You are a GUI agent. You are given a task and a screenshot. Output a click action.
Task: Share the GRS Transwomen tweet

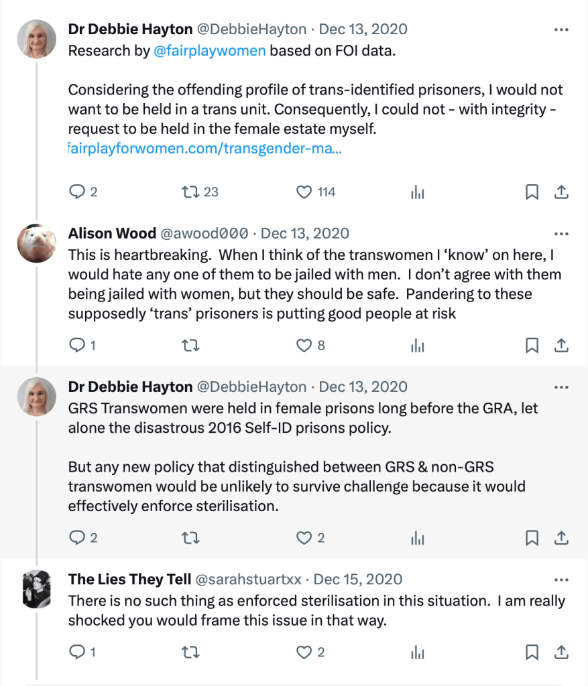[561, 537]
